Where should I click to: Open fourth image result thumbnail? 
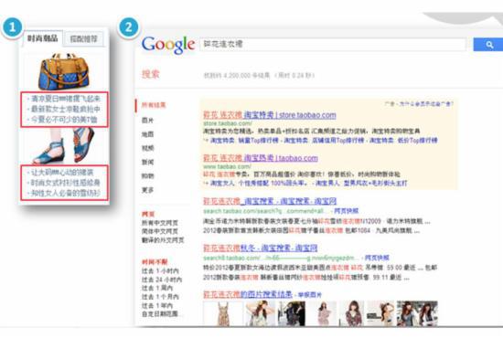(x=323, y=313)
